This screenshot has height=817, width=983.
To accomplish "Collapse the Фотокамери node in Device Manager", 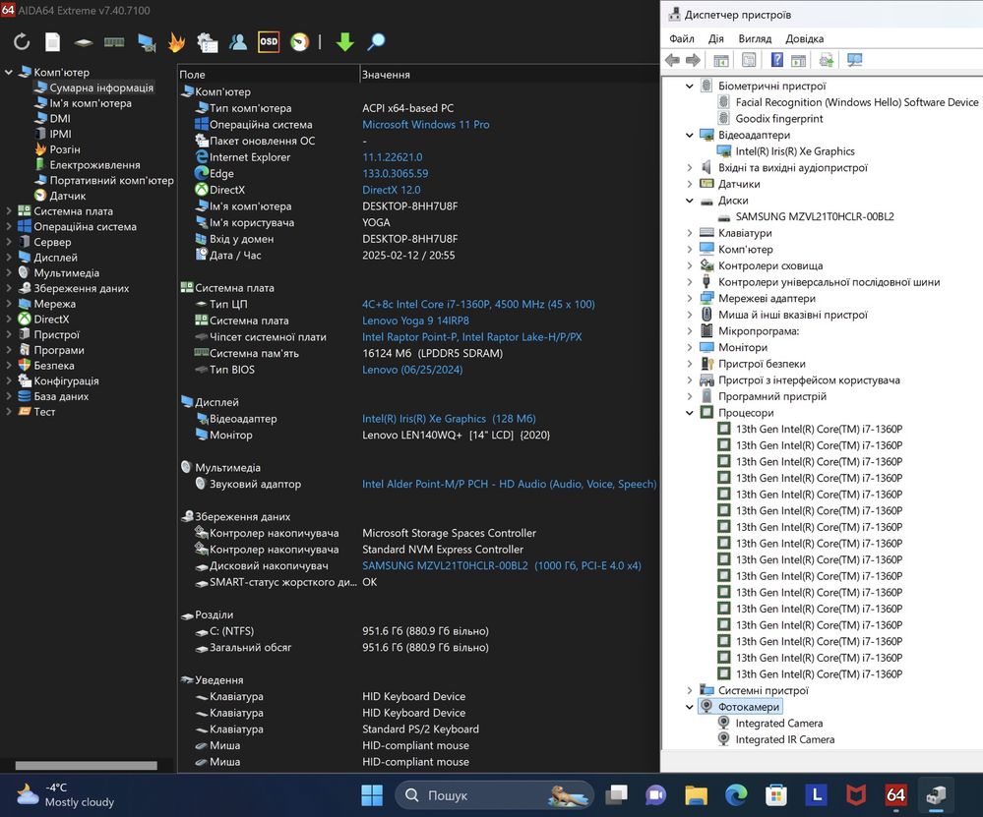I will point(690,707).
